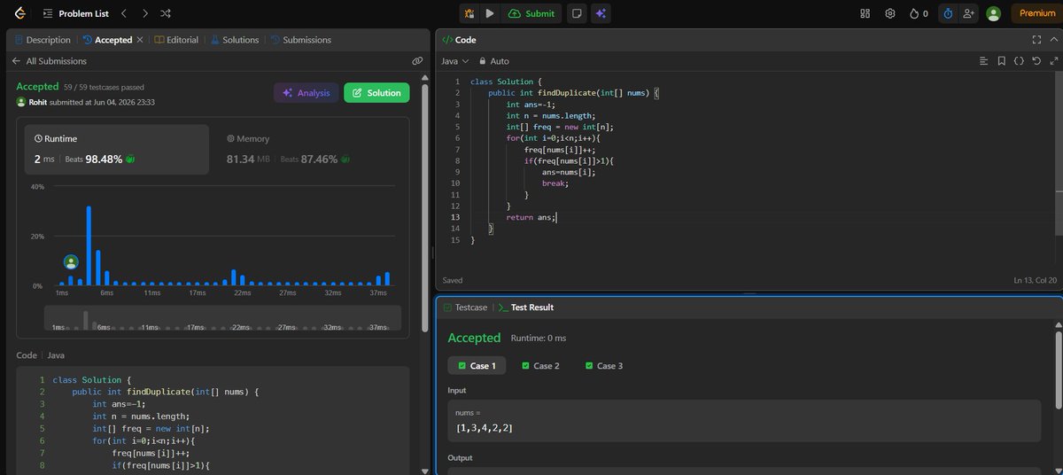The width and height of the screenshot is (1063, 475).
Task: Open the profile avatar menu
Action: (x=994, y=13)
